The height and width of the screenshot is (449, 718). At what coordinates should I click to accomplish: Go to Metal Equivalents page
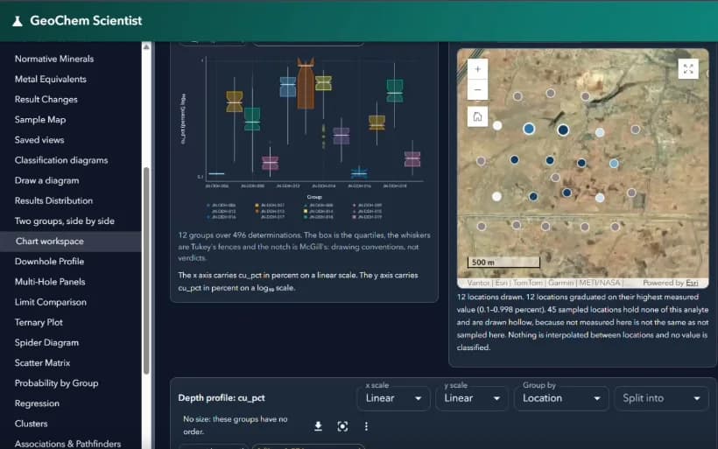[51, 79]
